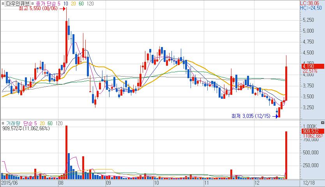Click the 최고 5,550 high price marker

click(41, 8)
